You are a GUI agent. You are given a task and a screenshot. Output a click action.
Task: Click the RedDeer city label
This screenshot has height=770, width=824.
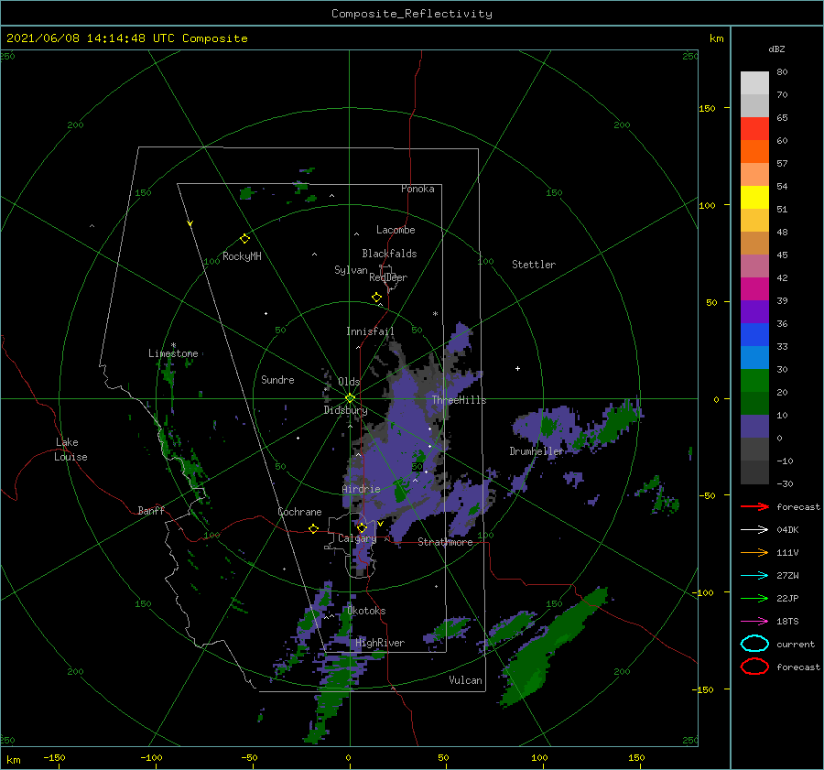point(388,277)
